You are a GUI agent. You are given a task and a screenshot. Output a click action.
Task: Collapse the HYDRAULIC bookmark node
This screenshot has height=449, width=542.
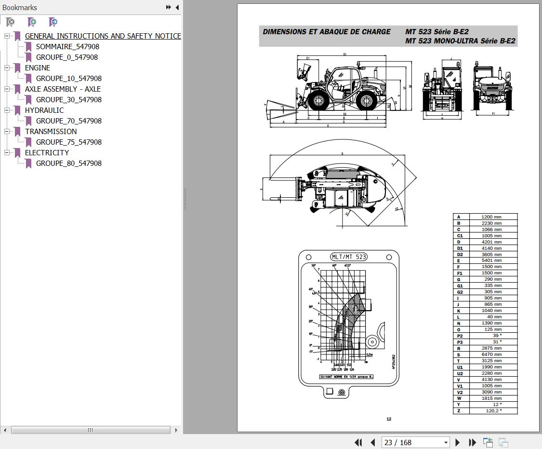pyautogui.click(x=7, y=110)
